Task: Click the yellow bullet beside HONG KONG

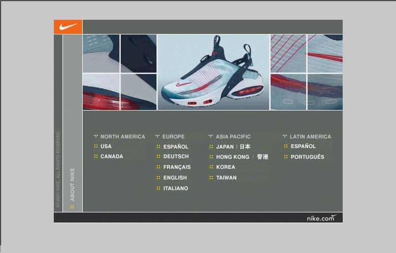Action: pos(211,157)
